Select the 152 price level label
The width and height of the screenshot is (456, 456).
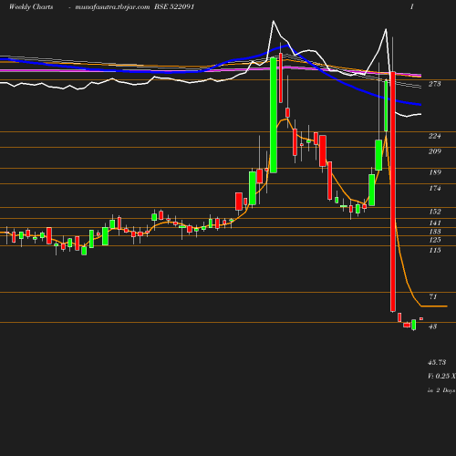tap(435, 212)
